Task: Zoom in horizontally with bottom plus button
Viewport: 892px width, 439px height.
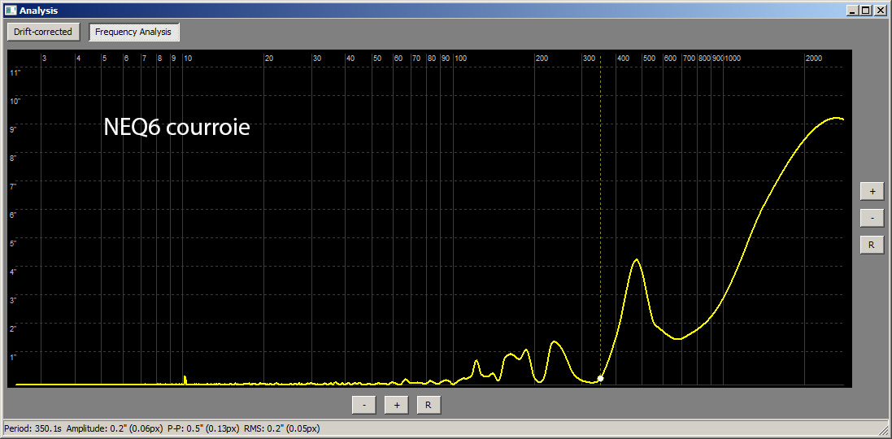Action: pyautogui.click(x=397, y=405)
